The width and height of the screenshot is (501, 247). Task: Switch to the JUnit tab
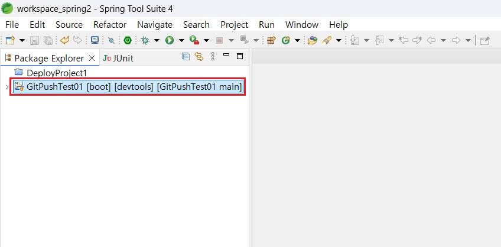tap(118, 58)
